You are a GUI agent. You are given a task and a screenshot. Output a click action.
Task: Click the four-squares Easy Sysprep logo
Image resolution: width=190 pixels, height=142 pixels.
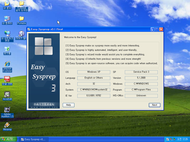coord(44,46)
